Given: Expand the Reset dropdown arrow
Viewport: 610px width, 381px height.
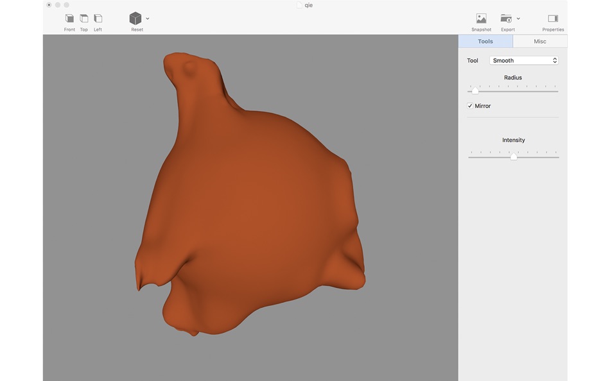Looking at the screenshot, I should [x=148, y=19].
